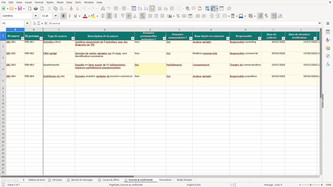The image size is (333, 187).
Task: Open the sidebar Properties panel
Action: coord(328,32)
